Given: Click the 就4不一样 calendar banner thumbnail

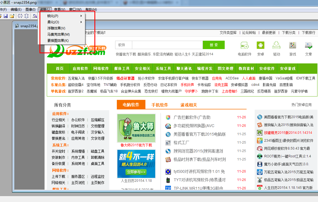Looking at the screenshot, I should 136,164.
